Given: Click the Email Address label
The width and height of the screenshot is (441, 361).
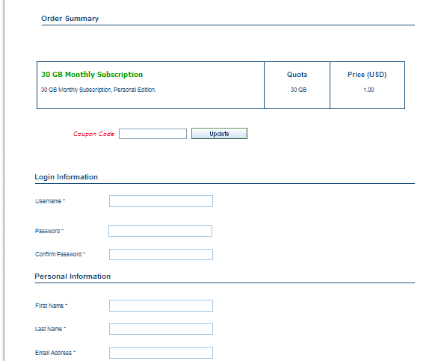Looking at the screenshot, I should pos(55,353).
